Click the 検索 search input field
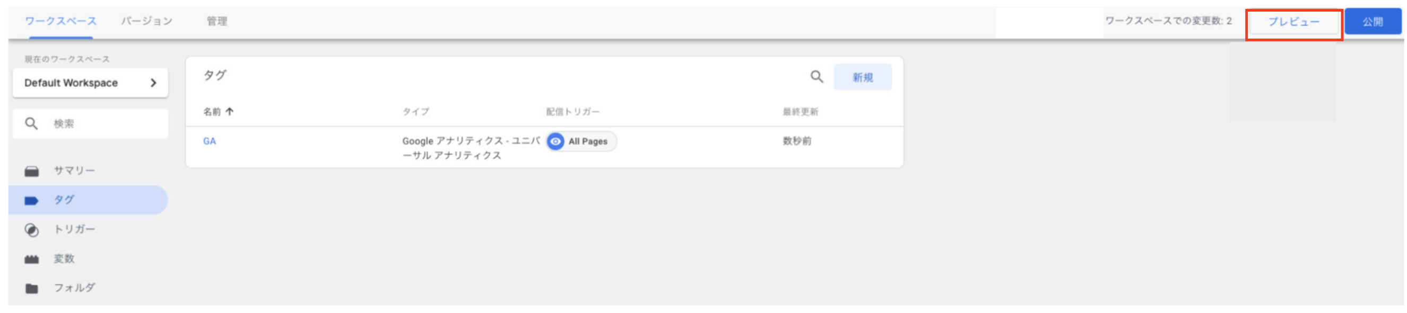 click(104, 124)
